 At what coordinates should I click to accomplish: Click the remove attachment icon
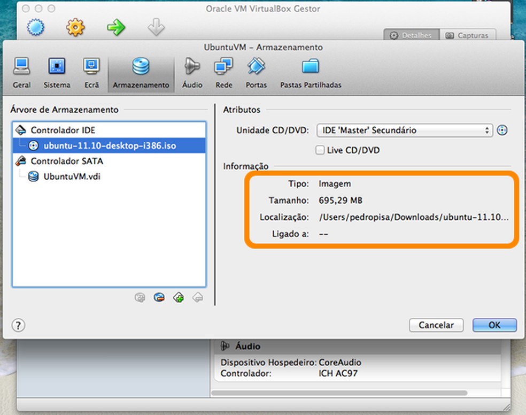(x=159, y=297)
